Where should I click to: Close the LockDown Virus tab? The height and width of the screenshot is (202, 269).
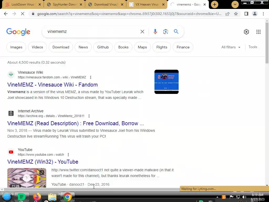40,4
